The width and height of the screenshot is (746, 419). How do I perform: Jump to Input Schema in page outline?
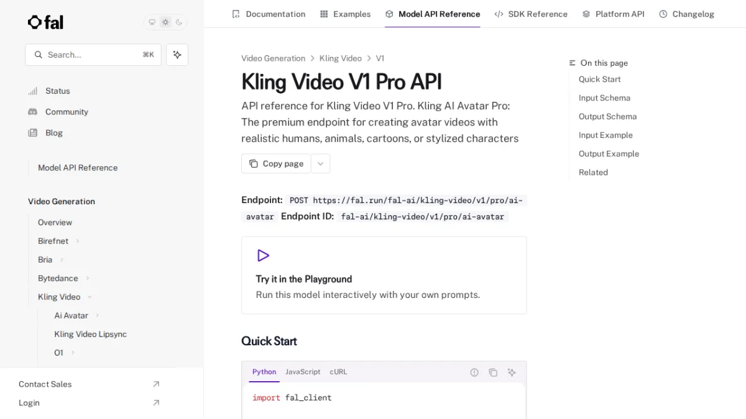coord(604,98)
